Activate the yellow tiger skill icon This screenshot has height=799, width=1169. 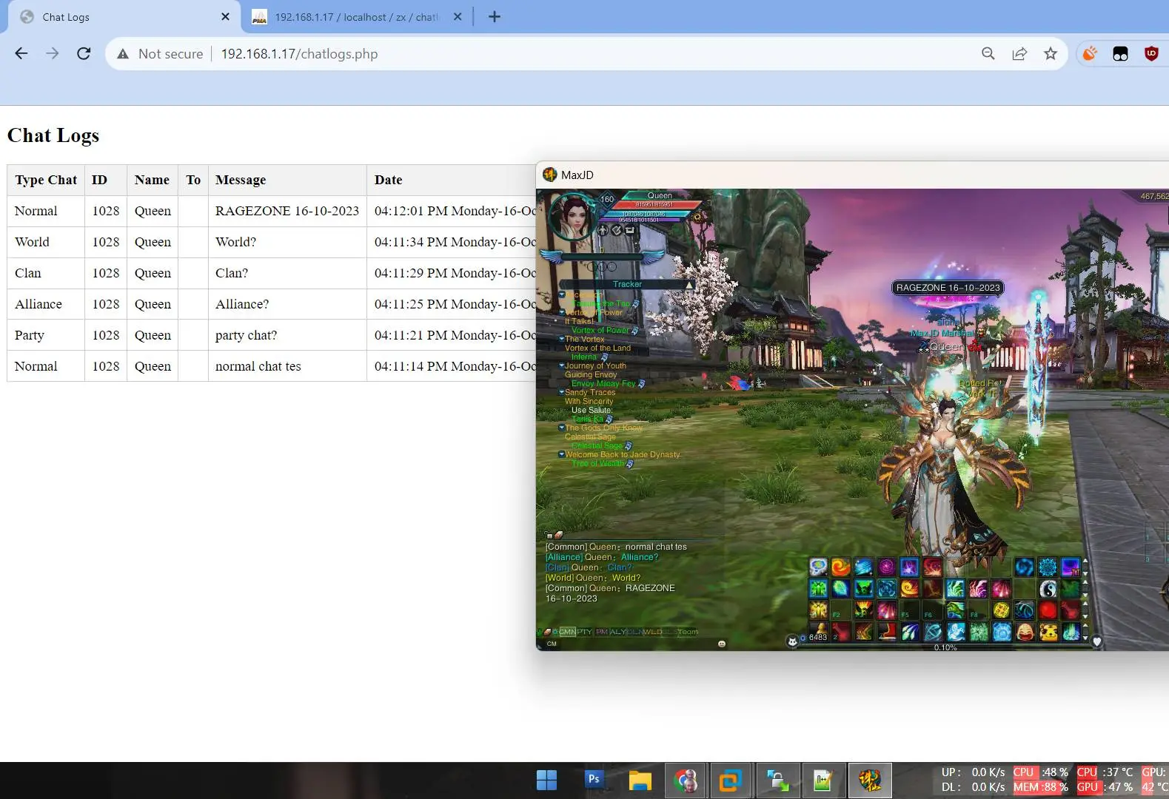pyautogui.click(x=1048, y=632)
